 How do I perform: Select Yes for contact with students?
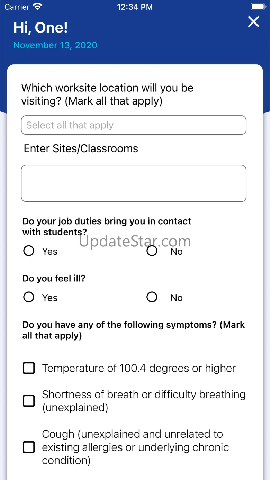tap(29, 251)
